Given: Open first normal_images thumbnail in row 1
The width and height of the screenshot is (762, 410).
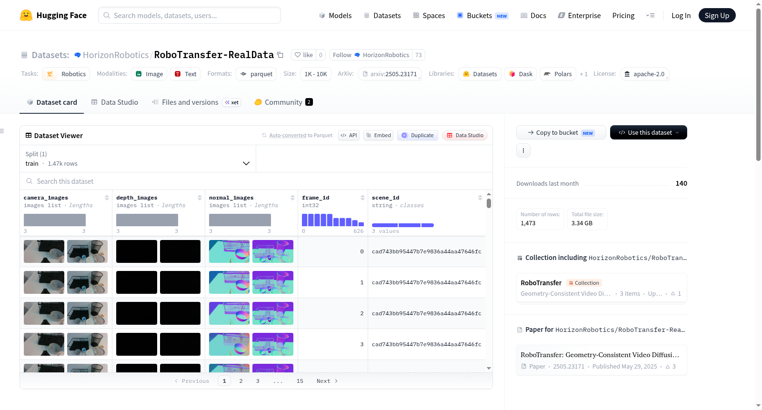Looking at the screenshot, I should pos(229,282).
